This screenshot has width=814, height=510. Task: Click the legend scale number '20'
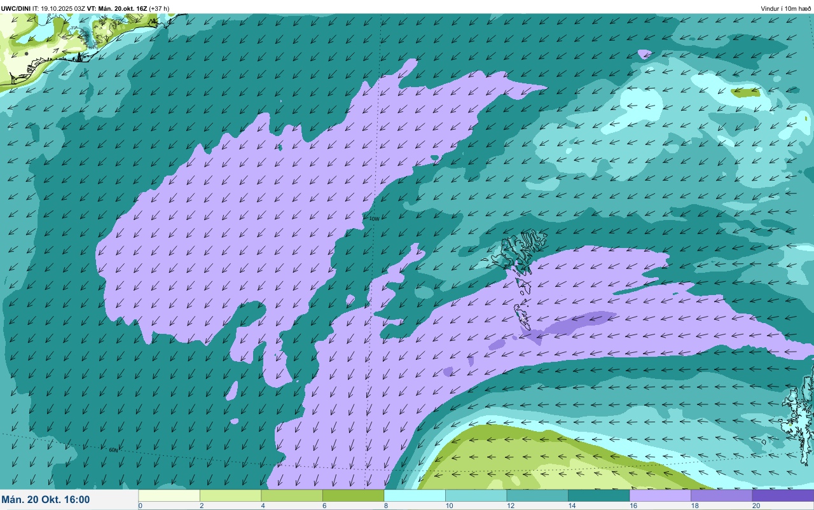pyautogui.click(x=756, y=506)
